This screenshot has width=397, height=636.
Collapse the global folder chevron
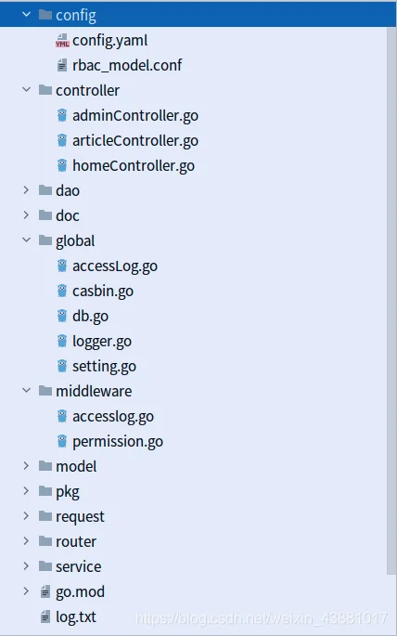(x=26, y=240)
